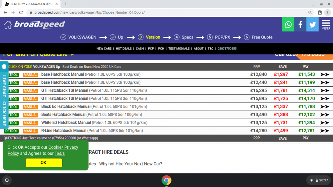Screen dimensions: 333x187
Task: Click MANUAL badge on Beats row
Action: click(x=30, y=115)
